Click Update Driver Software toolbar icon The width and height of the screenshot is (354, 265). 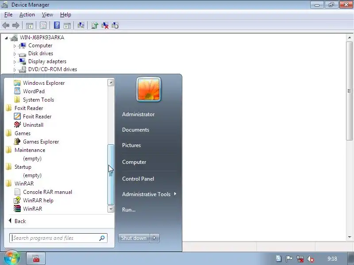pyautogui.click(x=95, y=25)
